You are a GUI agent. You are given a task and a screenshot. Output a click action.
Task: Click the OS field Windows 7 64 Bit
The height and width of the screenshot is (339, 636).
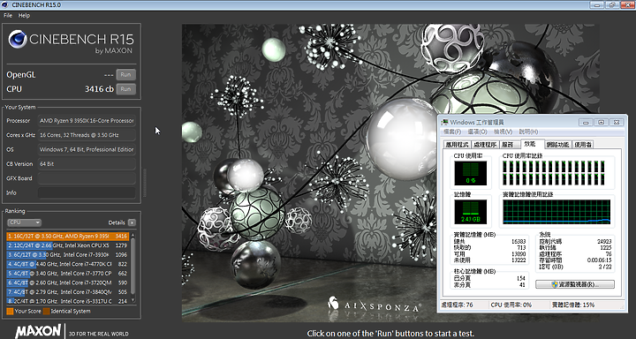pyautogui.click(x=87, y=149)
